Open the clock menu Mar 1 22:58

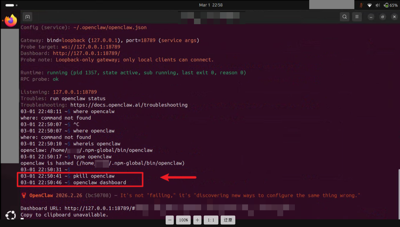point(211,5)
